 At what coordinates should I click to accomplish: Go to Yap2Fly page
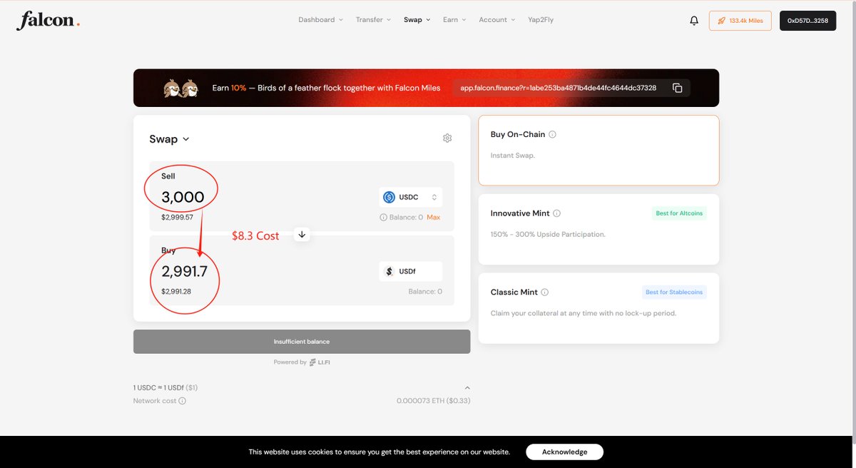[541, 20]
